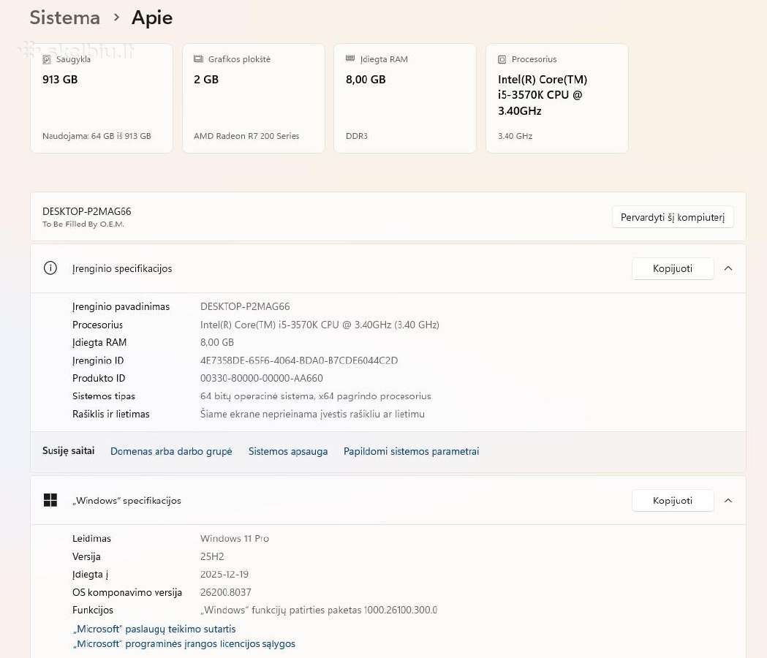The height and width of the screenshot is (658, 767).
Task: Click the breadcrumb chevron after Sistema
Action: [x=116, y=18]
